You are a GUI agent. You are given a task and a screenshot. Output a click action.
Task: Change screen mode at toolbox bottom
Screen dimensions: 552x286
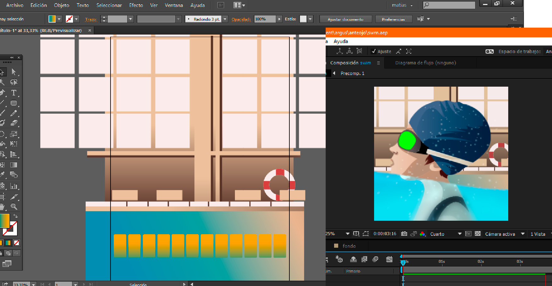pos(7,263)
